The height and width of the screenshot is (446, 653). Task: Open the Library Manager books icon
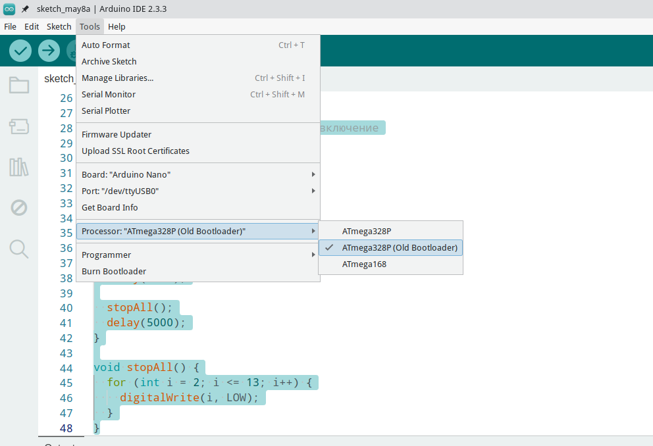[19, 167]
